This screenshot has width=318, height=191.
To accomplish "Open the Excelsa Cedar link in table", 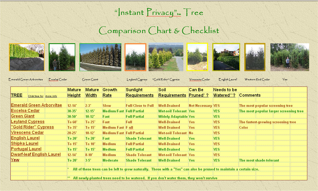I will click(x=25, y=111).
